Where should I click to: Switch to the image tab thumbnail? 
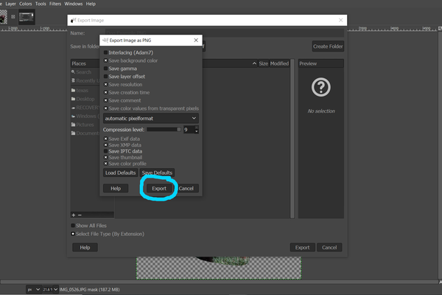(27, 17)
